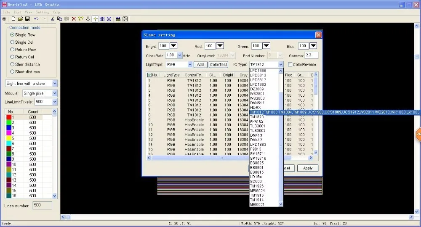
Task: Click the Lines number input field
Action: pyautogui.click(x=43, y=205)
